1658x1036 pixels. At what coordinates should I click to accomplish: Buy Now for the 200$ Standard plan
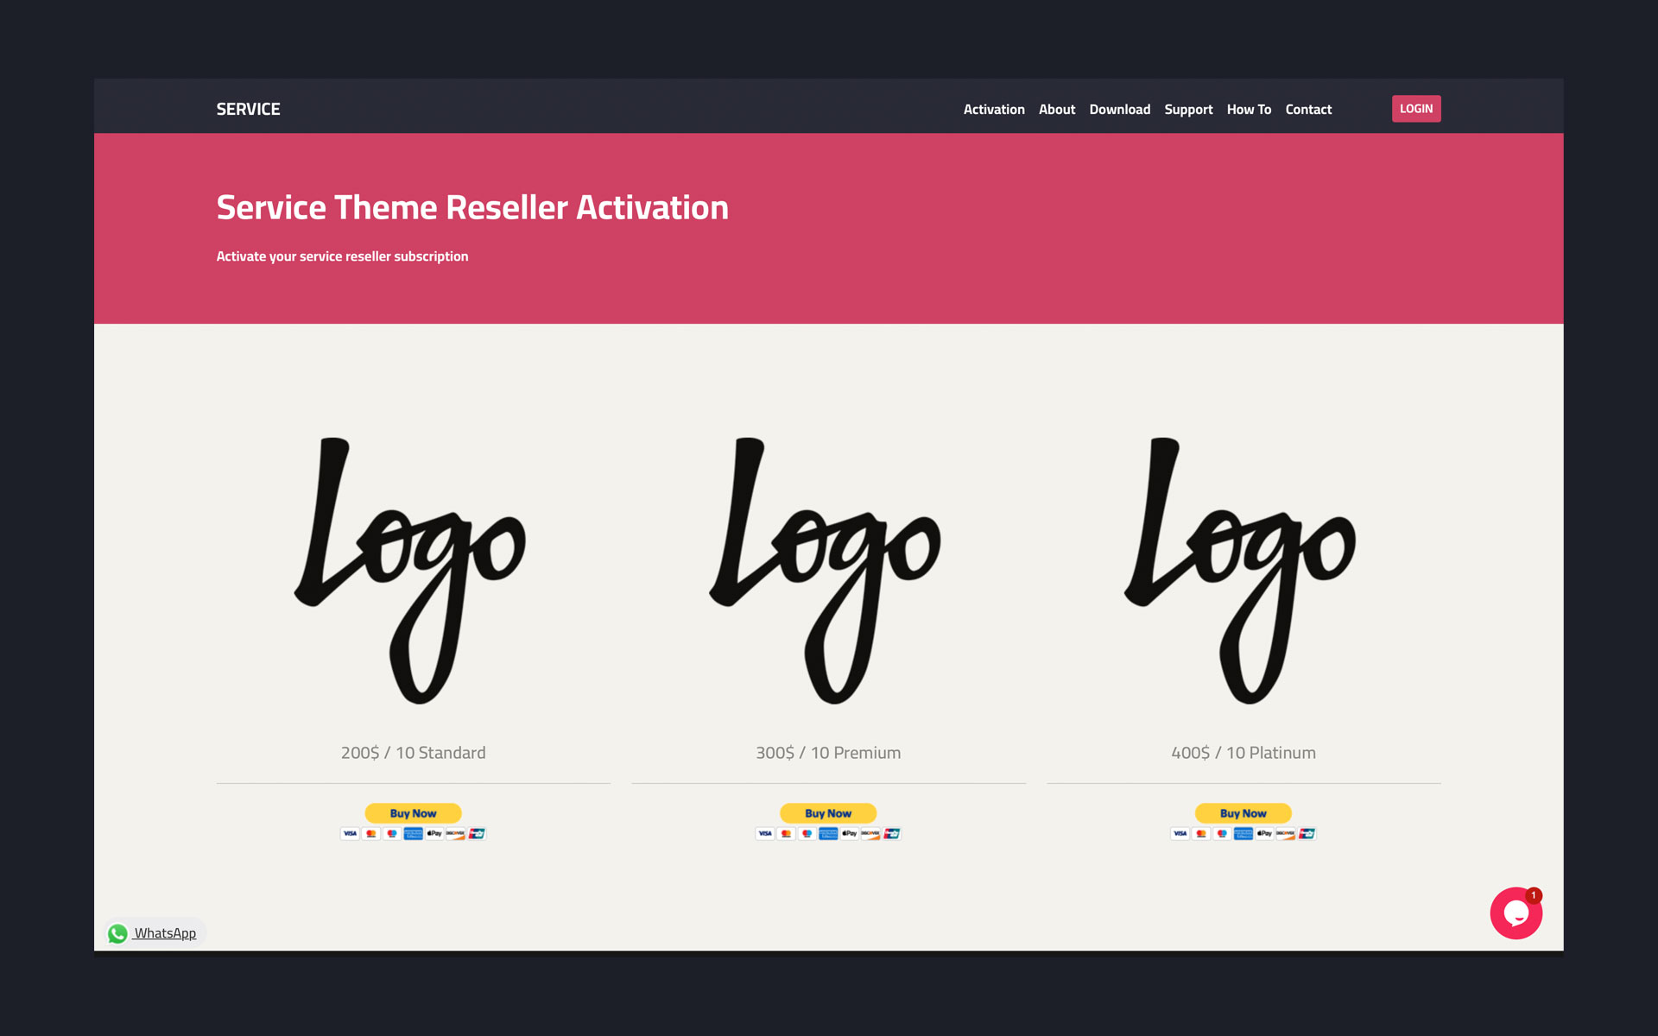413,812
